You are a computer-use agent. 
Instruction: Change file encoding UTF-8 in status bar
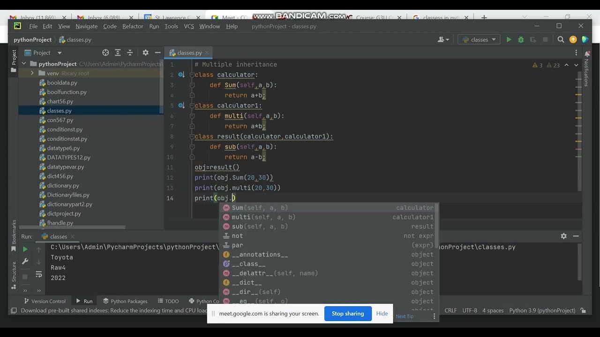click(x=470, y=310)
